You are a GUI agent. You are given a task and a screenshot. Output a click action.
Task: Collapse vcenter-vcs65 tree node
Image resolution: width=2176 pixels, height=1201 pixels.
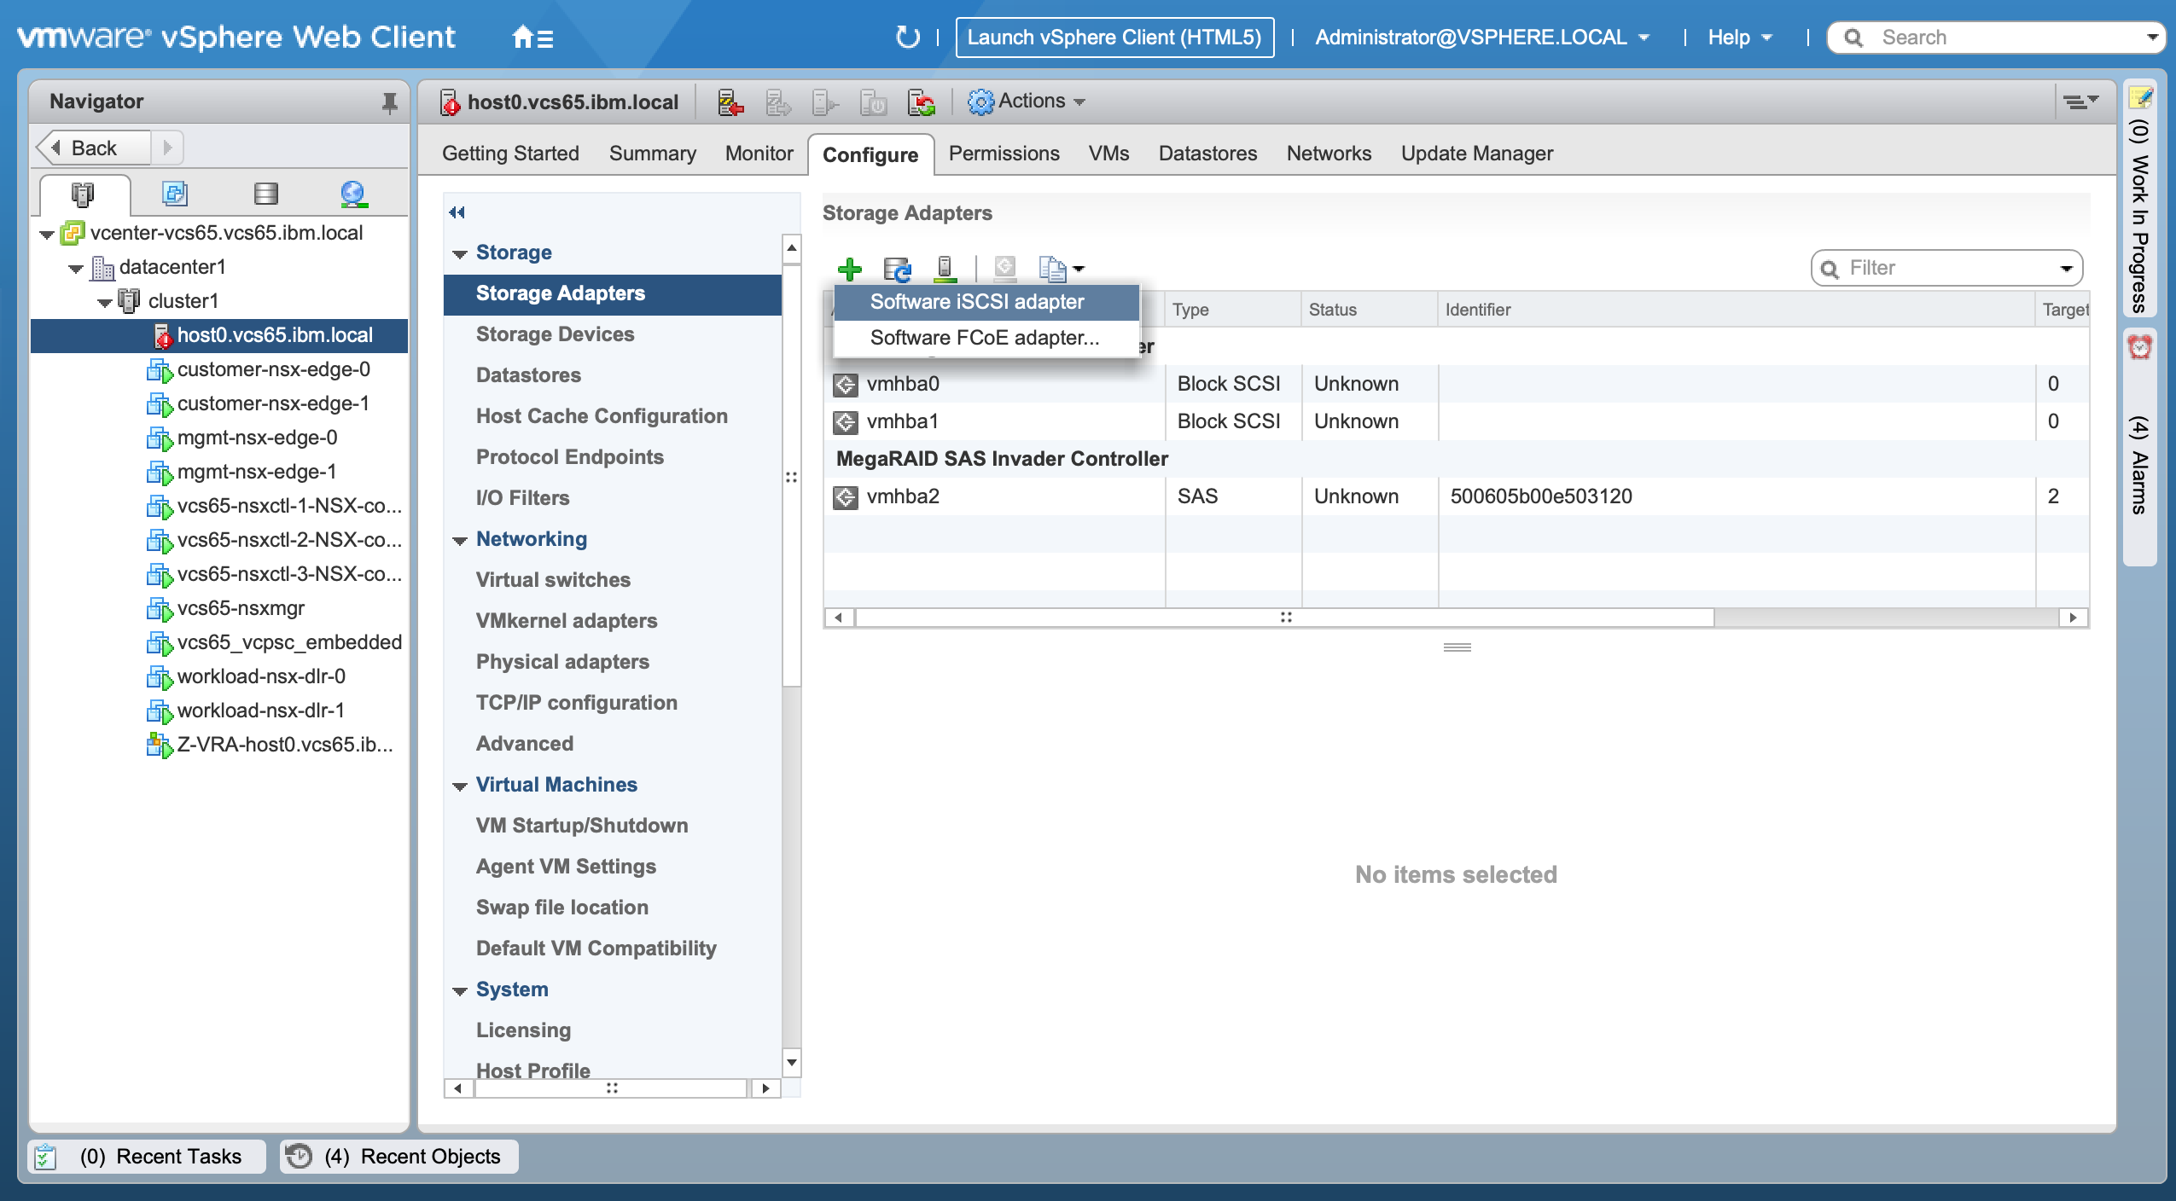pyautogui.click(x=47, y=235)
